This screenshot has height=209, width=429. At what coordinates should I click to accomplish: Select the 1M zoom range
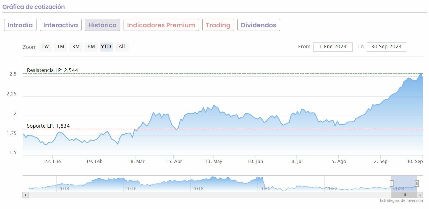click(x=61, y=47)
